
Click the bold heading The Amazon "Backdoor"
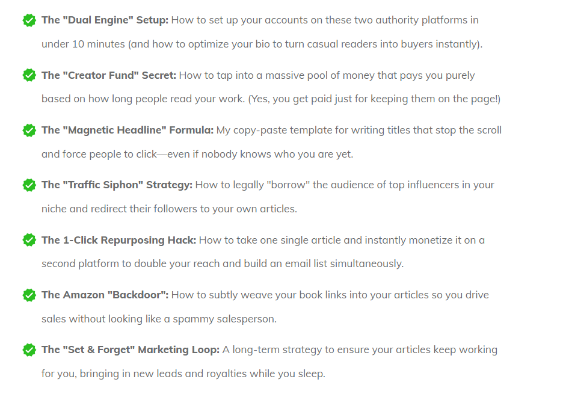tap(105, 295)
